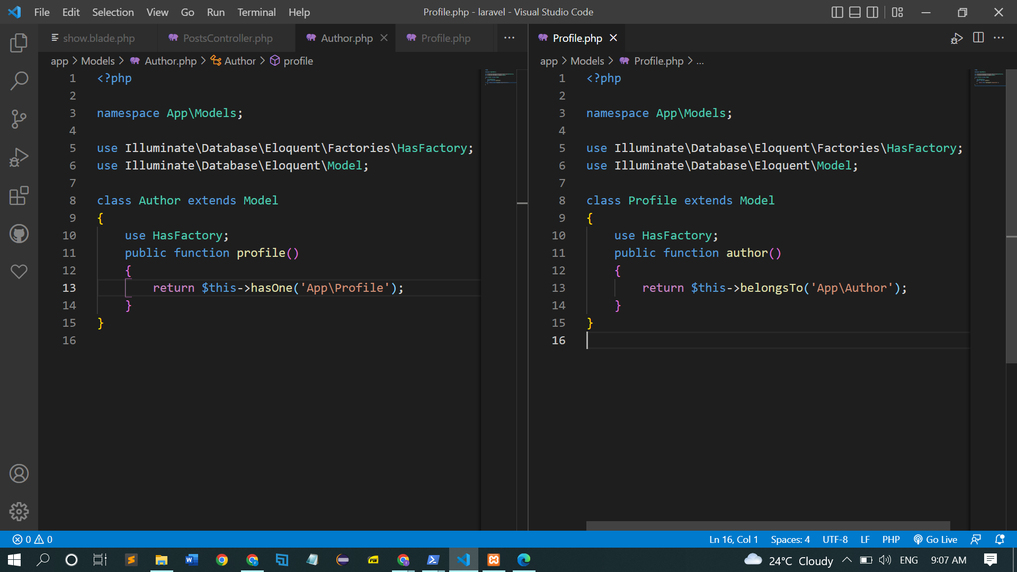Screen dimensions: 1017x572
Task: Click 'UTF-8' encoding in status bar
Action: pyautogui.click(x=835, y=539)
